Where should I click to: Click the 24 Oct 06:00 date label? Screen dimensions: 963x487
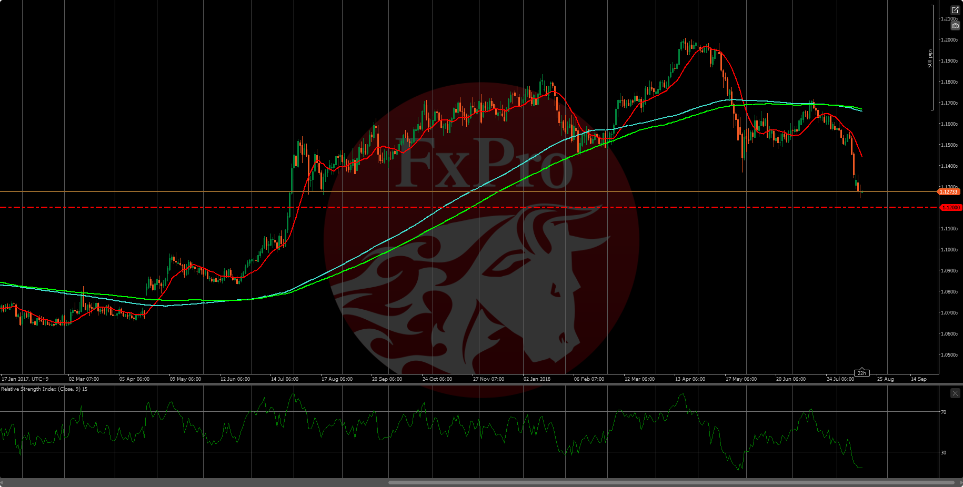(437, 379)
